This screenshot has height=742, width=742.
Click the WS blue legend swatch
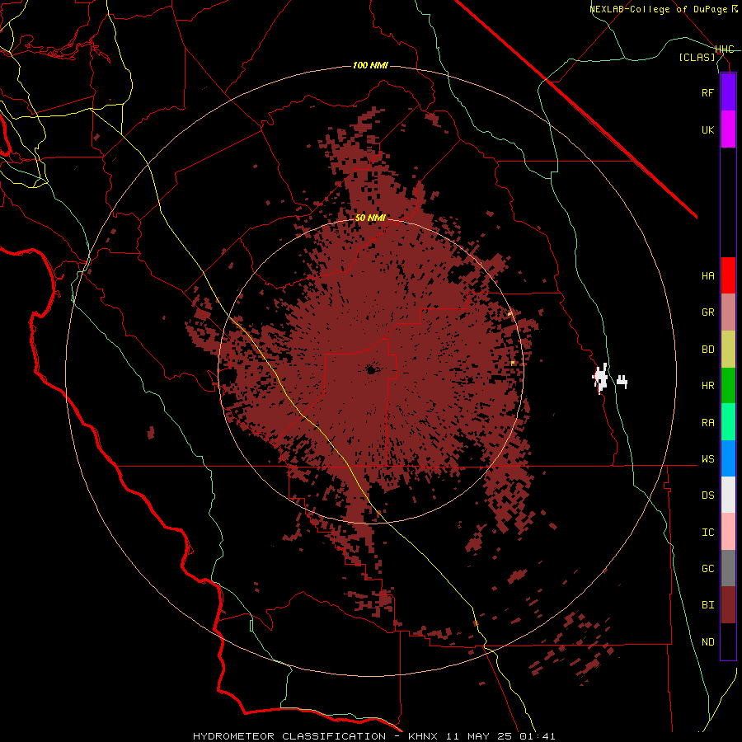[728, 458]
